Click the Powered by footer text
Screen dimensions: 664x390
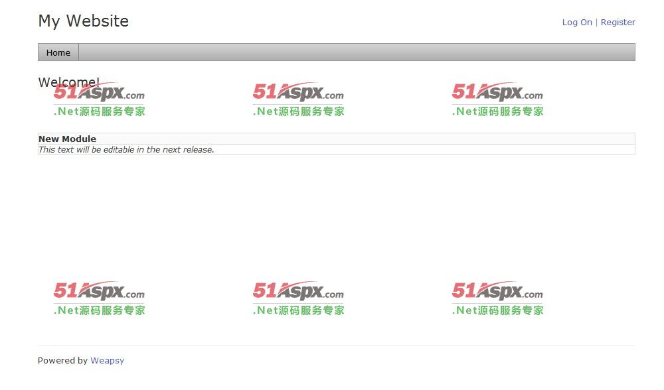pyautogui.click(x=62, y=360)
